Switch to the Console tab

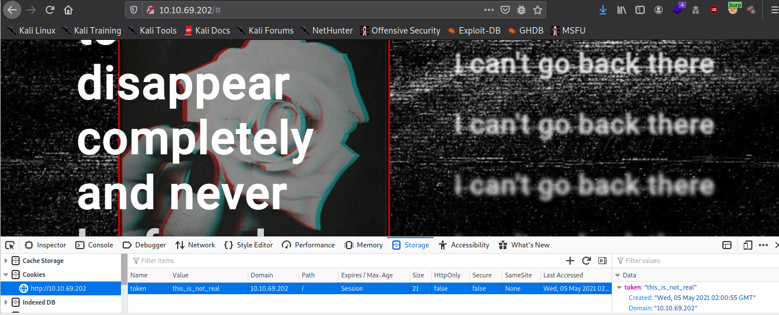pos(94,245)
